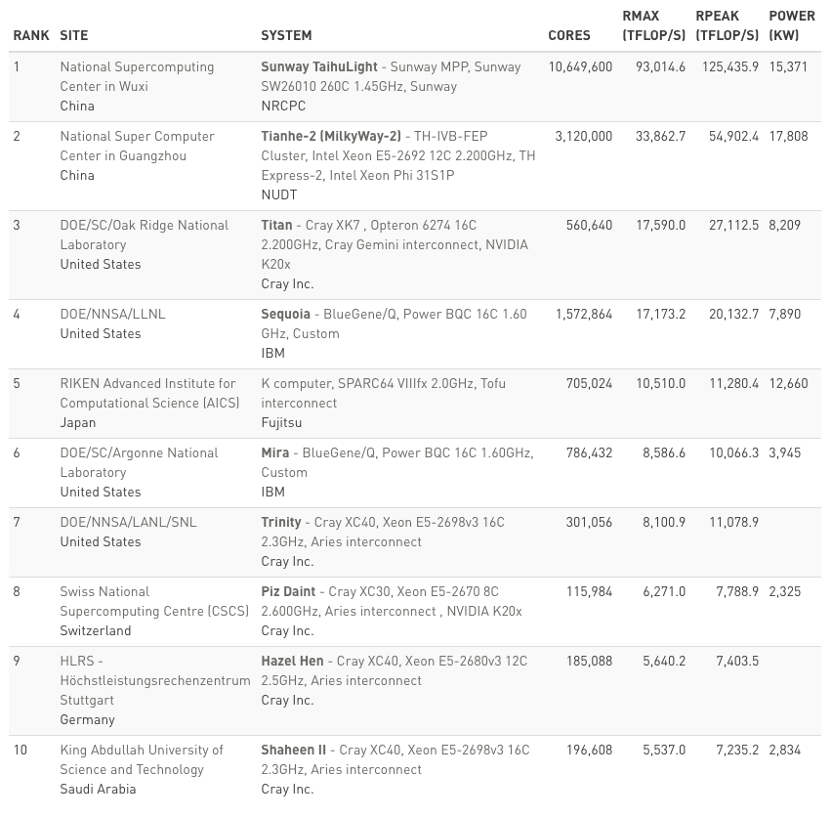Select the Hazel Hen system link
Screen dimensions: 832x817
[292, 662]
